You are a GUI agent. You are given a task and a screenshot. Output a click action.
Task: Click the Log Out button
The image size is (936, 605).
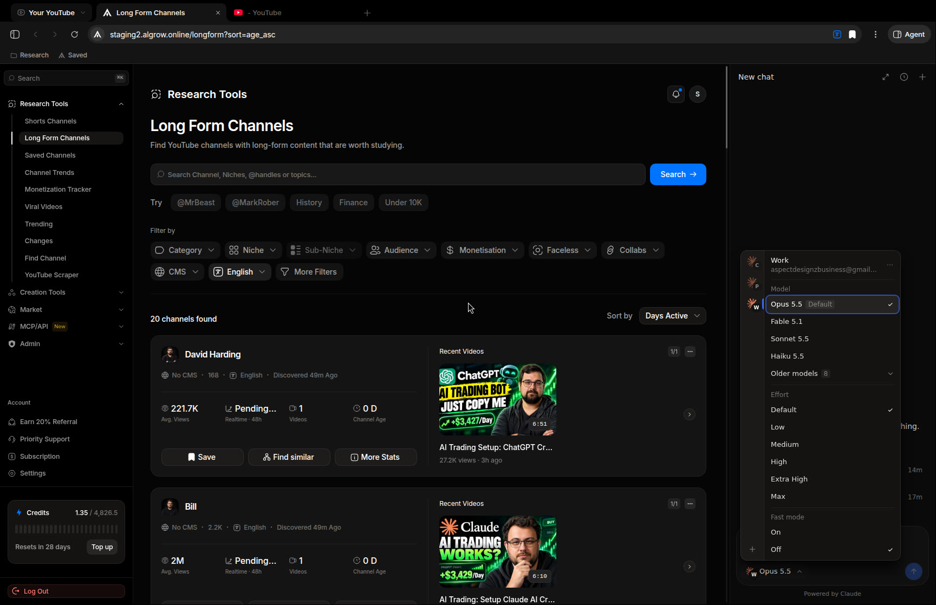click(66, 591)
